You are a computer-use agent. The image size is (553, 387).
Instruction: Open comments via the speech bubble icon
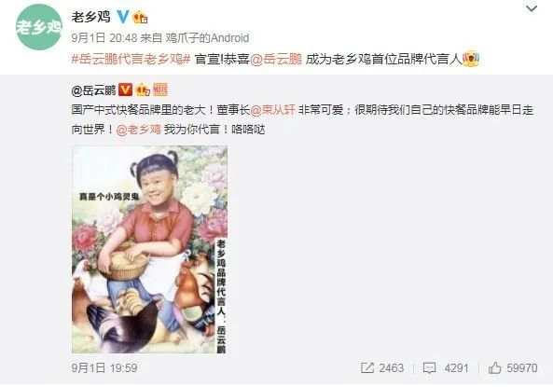click(x=429, y=368)
